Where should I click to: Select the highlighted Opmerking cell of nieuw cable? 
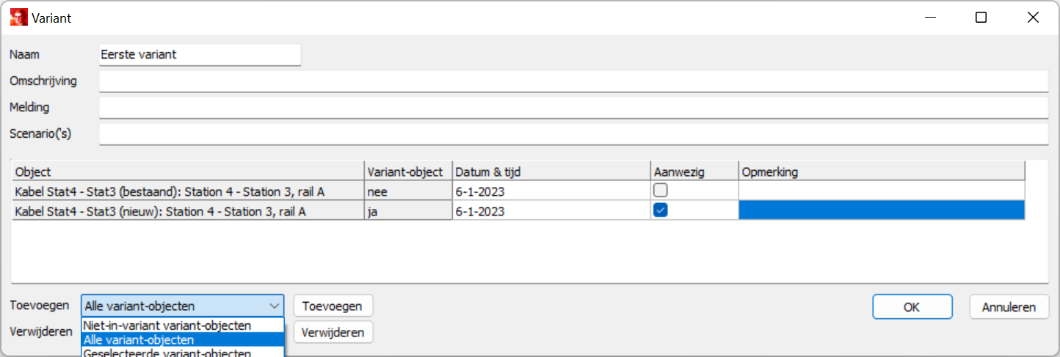(x=881, y=210)
